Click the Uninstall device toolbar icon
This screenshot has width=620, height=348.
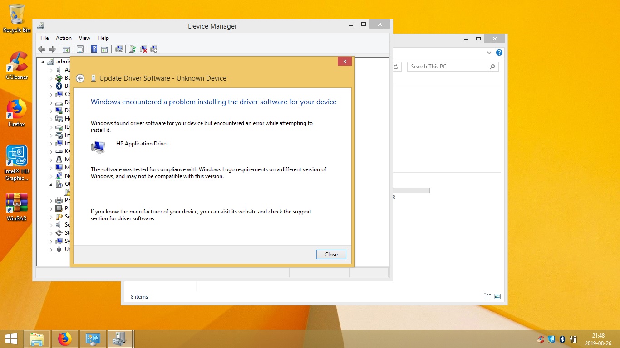[x=143, y=49]
